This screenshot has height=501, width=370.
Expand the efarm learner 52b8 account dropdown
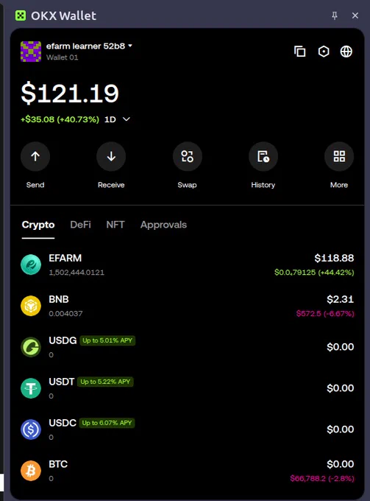click(x=130, y=46)
